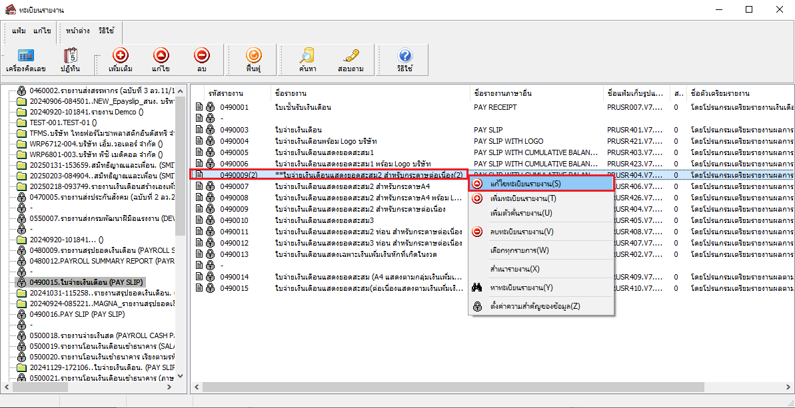The width and height of the screenshot is (795, 408).
Task: Click the แก้ไข edit toolbar icon
Action: point(161,60)
